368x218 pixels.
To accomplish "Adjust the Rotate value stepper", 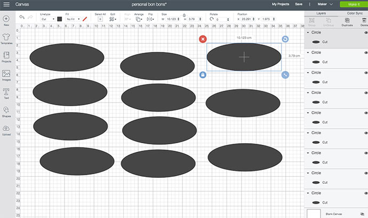I will (x=228, y=19).
